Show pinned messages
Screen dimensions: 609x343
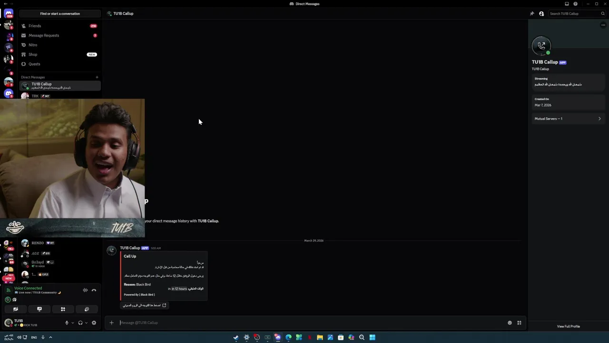coord(532,13)
